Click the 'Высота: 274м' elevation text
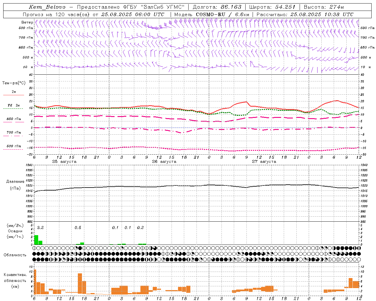This screenshot has width=376, height=301. coord(324,7)
